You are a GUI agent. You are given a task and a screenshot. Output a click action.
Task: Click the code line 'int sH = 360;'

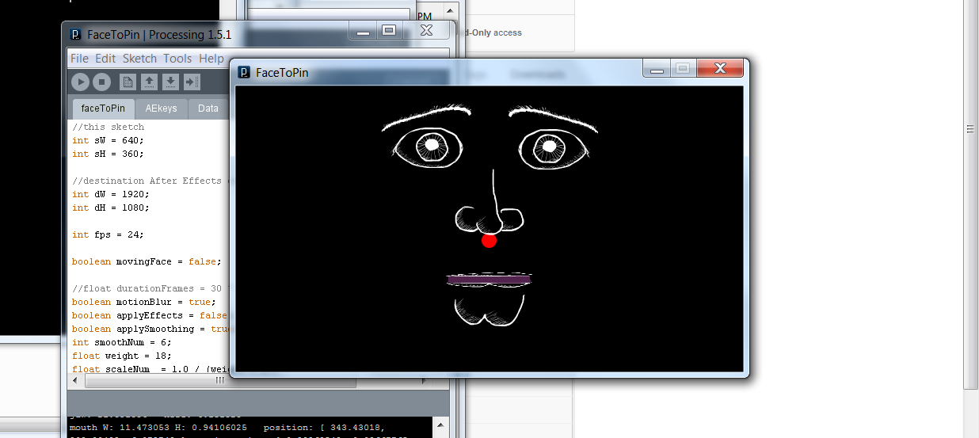tap(108, 154)
